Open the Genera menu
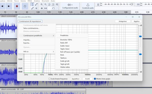Image resolution: width=152 pixels, height=94 pixels. (23, 1)
